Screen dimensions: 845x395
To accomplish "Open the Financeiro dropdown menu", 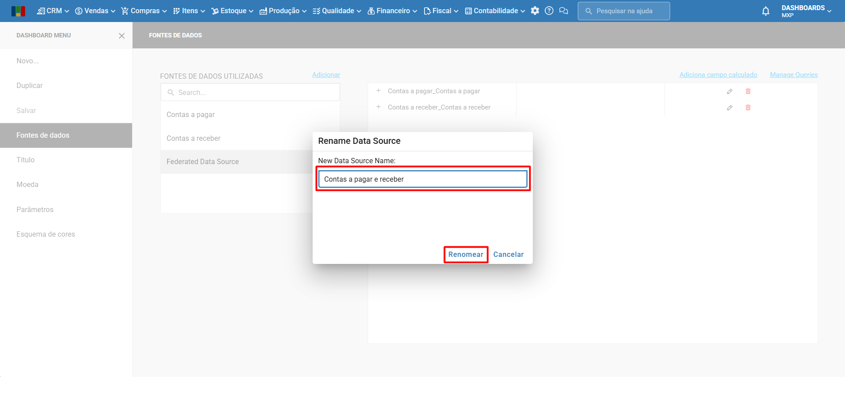I will [x=392, y=11].
